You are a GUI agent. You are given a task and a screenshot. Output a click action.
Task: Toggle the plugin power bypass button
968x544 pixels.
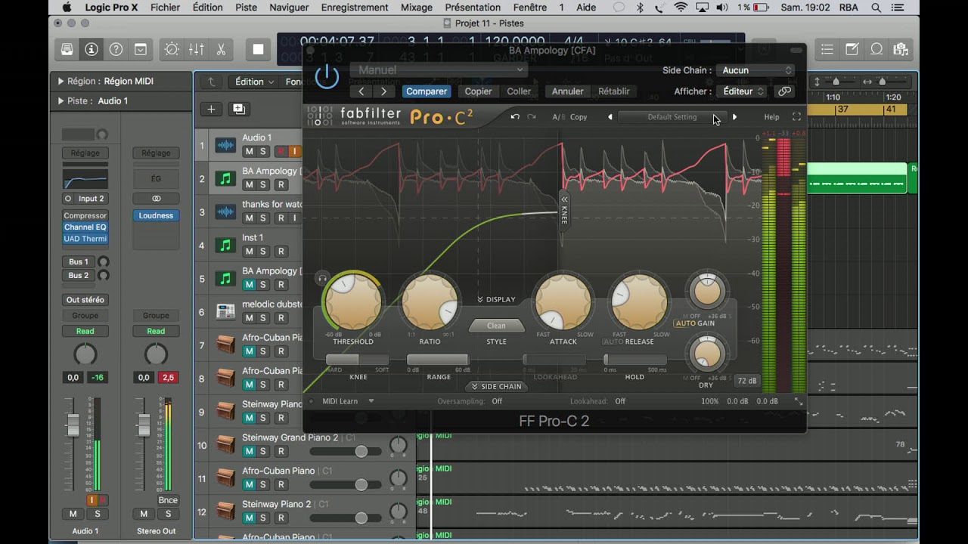[327, 76]
